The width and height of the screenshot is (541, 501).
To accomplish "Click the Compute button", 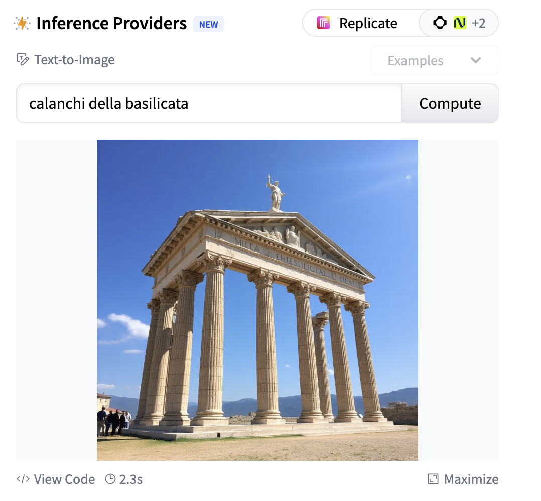I will [x=450, y=103].
